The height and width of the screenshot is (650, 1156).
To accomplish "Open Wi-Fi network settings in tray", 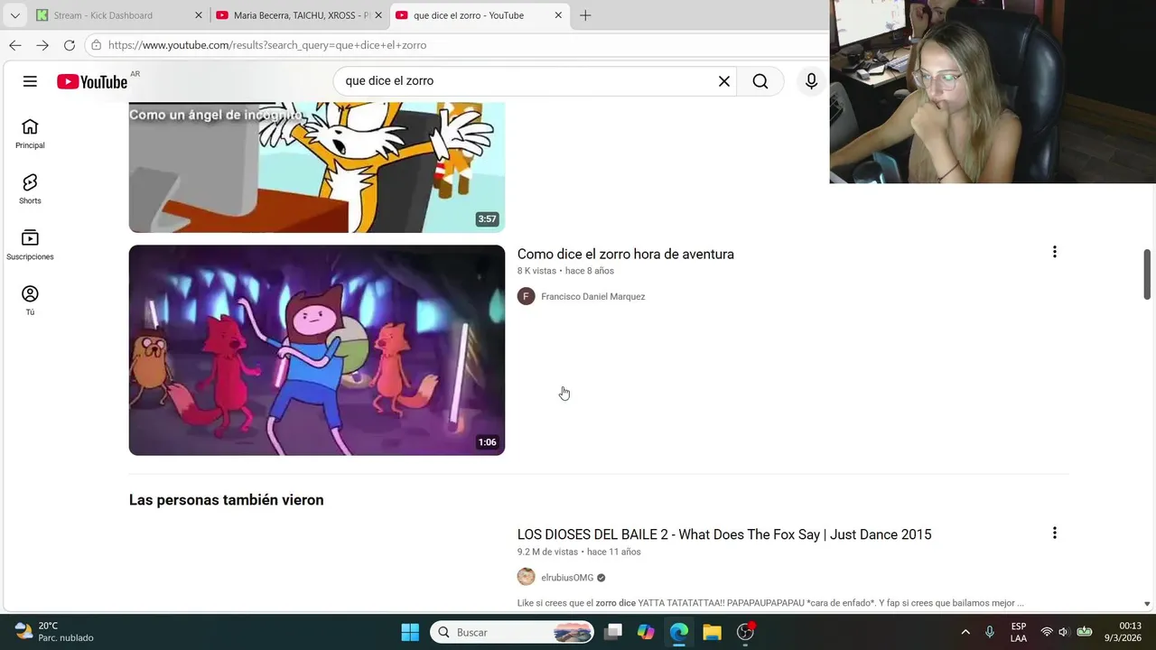I will (x=1047, y=632).
